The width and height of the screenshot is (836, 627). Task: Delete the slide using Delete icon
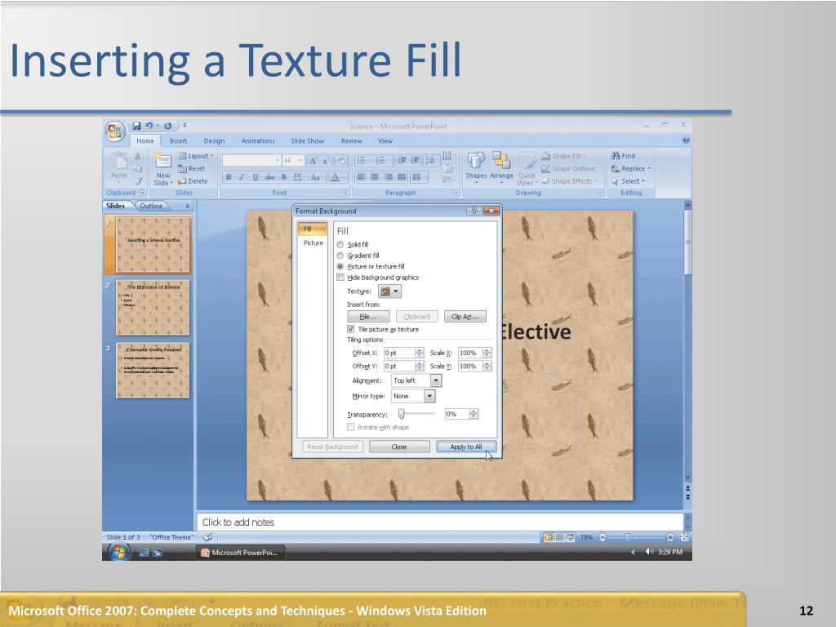[182, 181]
